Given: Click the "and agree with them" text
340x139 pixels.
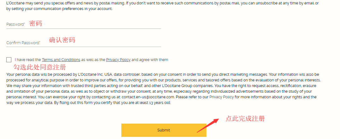Looking at the screenshot, I should (150, 60).
